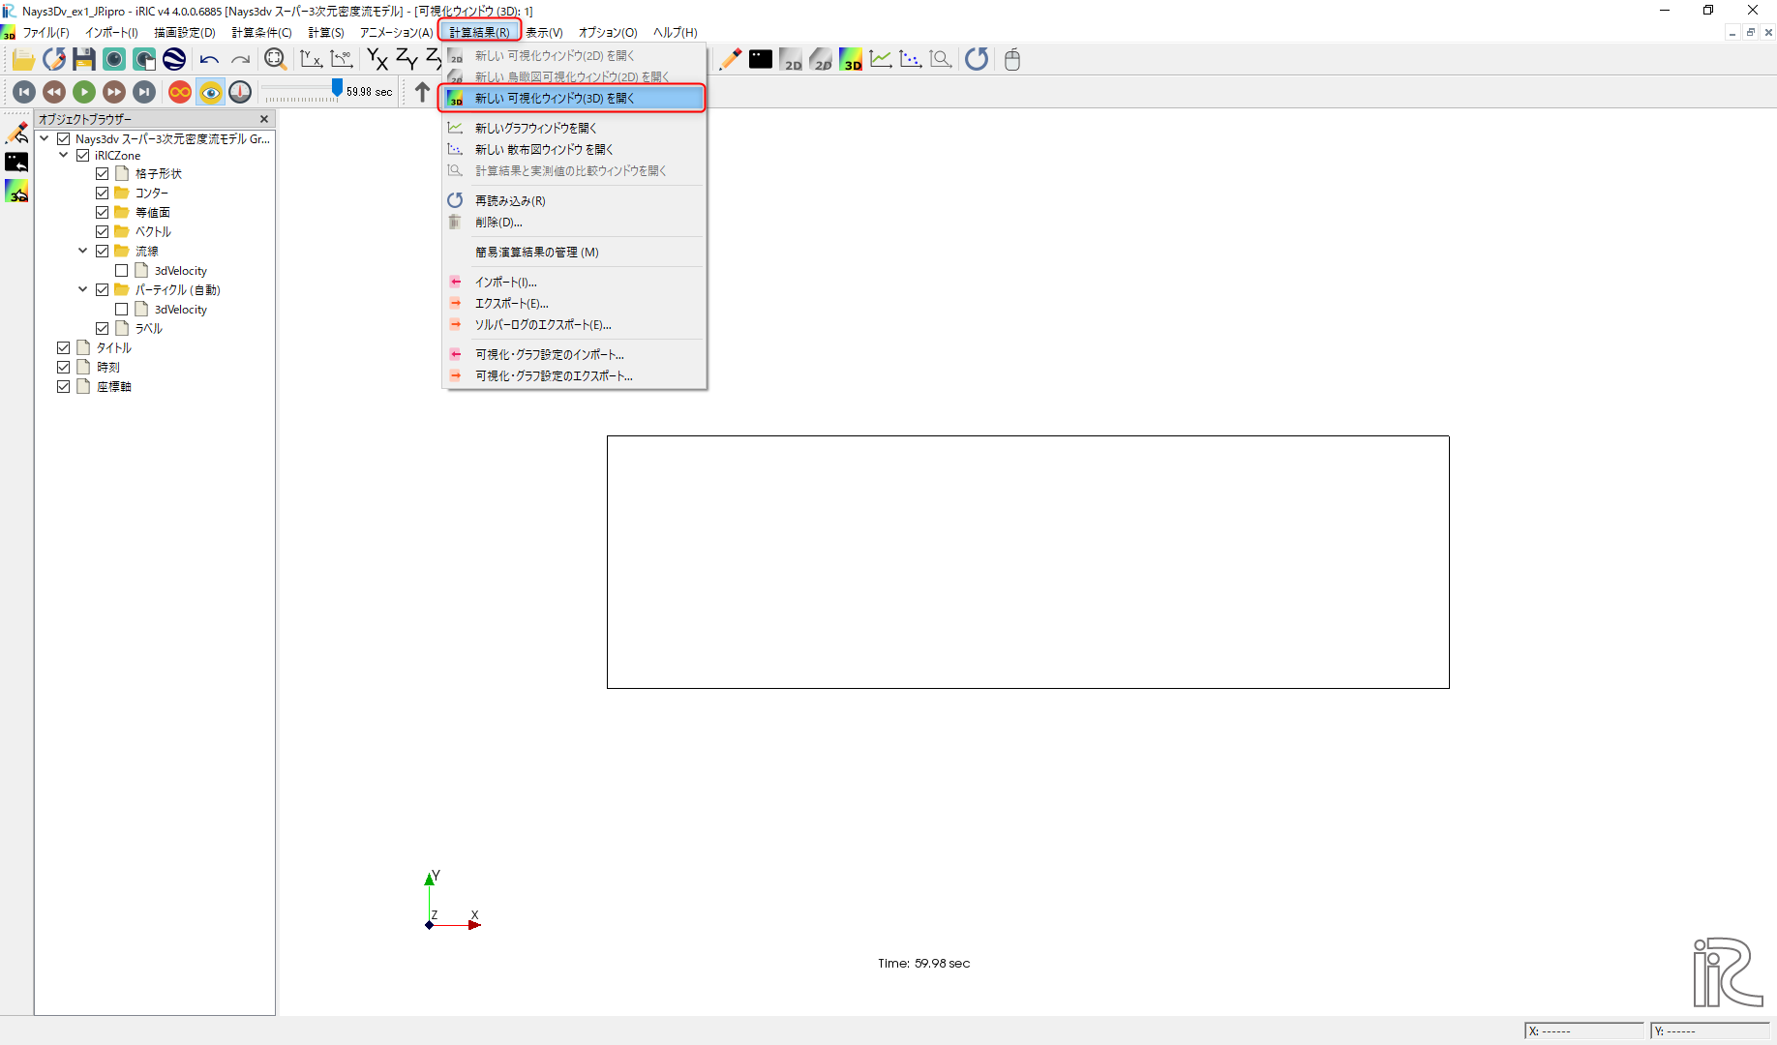Open the scatter chart window icon
Screen dimensions: 1777x1045
[911, 60]
